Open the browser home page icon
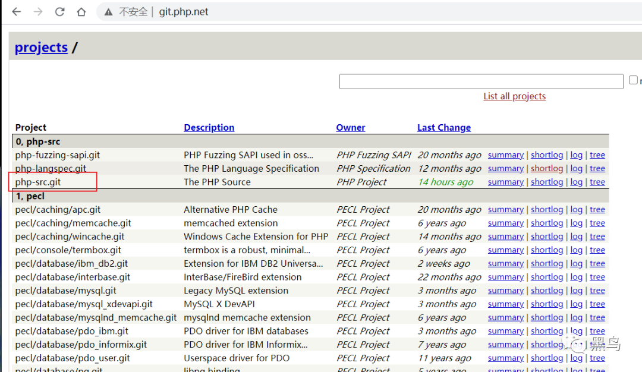This screenshot has height=372, width=642. (81, 12)
